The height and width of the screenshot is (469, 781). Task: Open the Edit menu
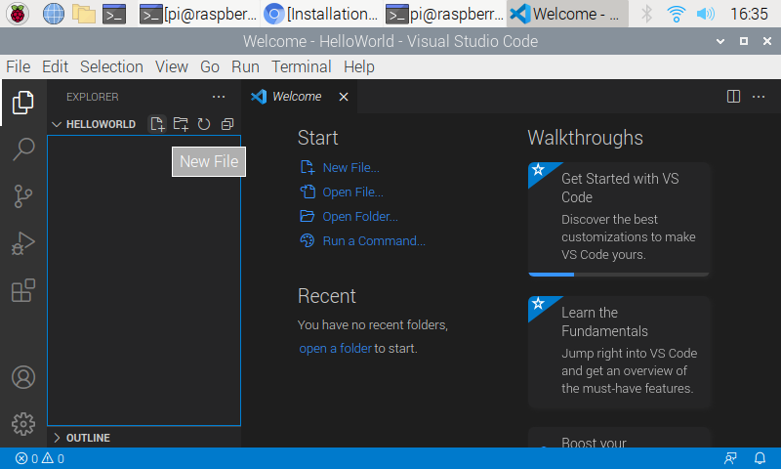55,66
